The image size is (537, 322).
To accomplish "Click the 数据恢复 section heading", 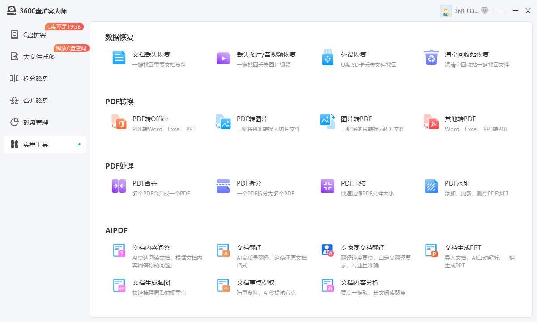I will pos(119,37).
